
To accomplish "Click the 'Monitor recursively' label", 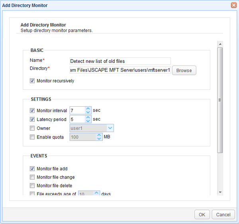I will pos(55,81).
